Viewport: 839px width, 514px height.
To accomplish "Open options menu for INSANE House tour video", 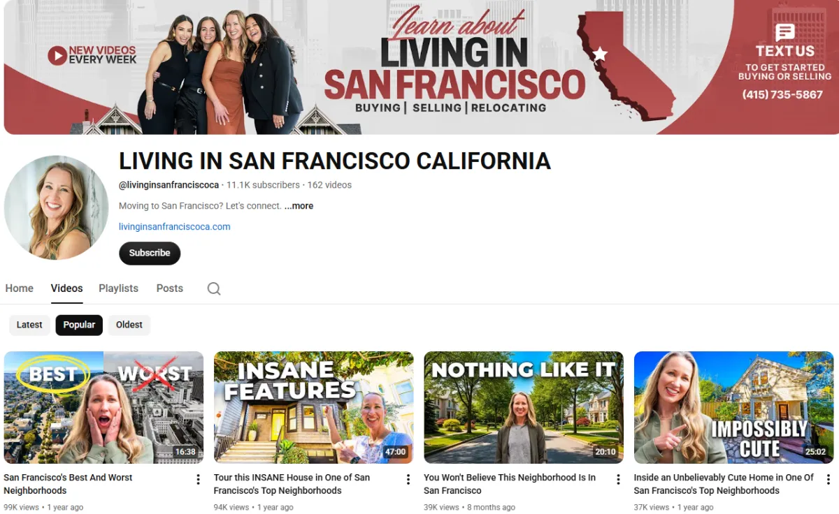I will click(408, 479).
